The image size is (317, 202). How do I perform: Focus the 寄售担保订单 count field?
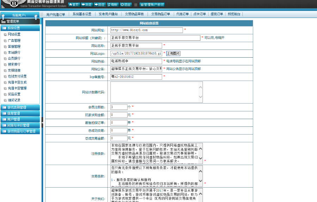coord(119,123)
